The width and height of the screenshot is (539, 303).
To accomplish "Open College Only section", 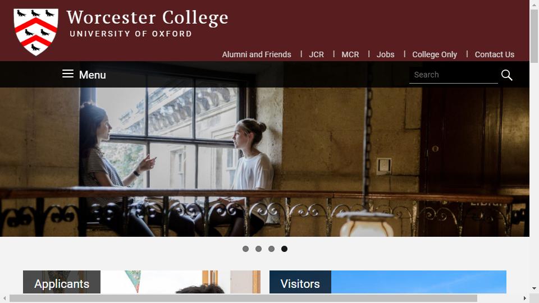I will click(435, 54).
